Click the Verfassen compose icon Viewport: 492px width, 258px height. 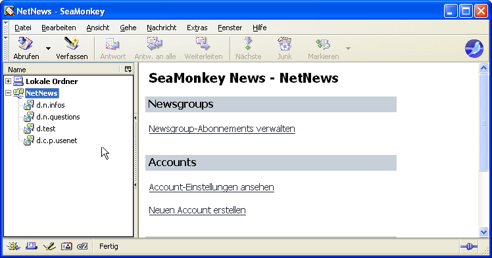72,44
